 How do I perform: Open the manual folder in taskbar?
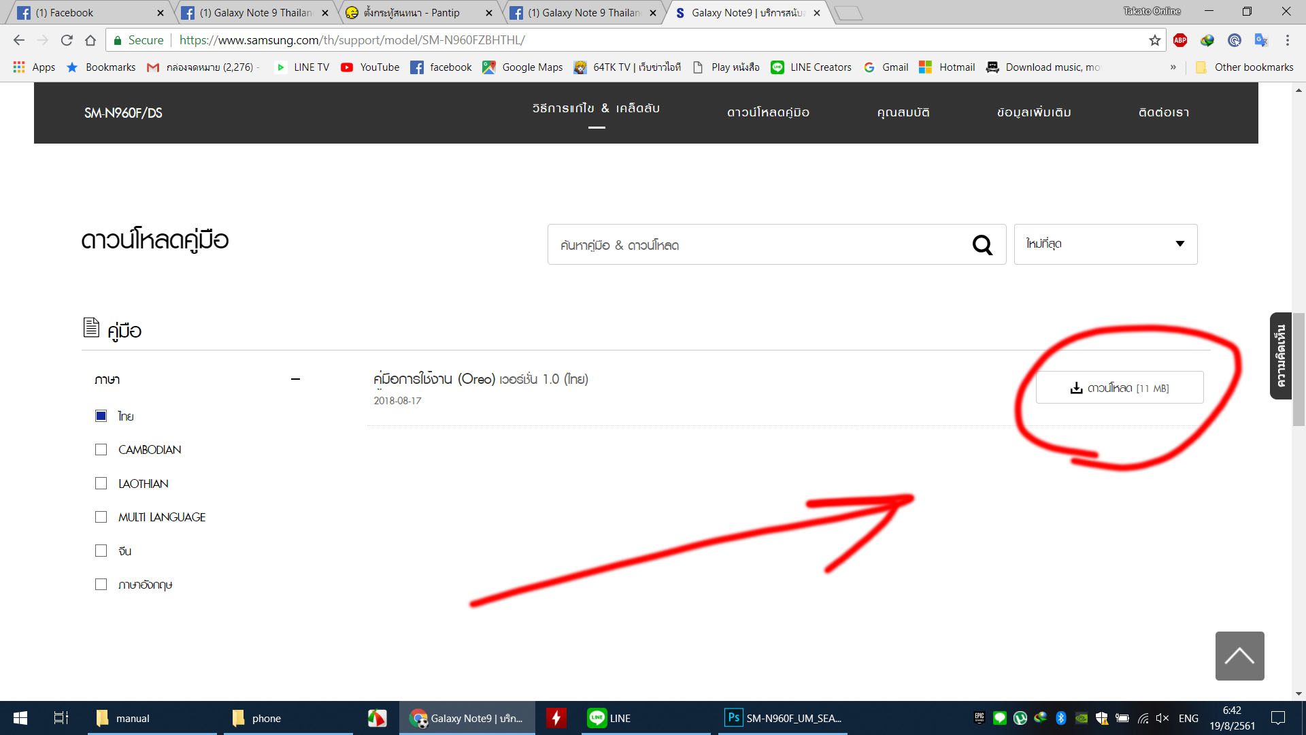pos(152,718)
